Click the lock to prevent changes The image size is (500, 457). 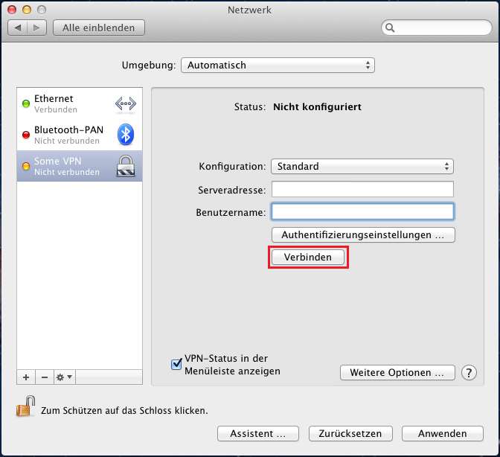pyautogui.click(x=26, y=407)
